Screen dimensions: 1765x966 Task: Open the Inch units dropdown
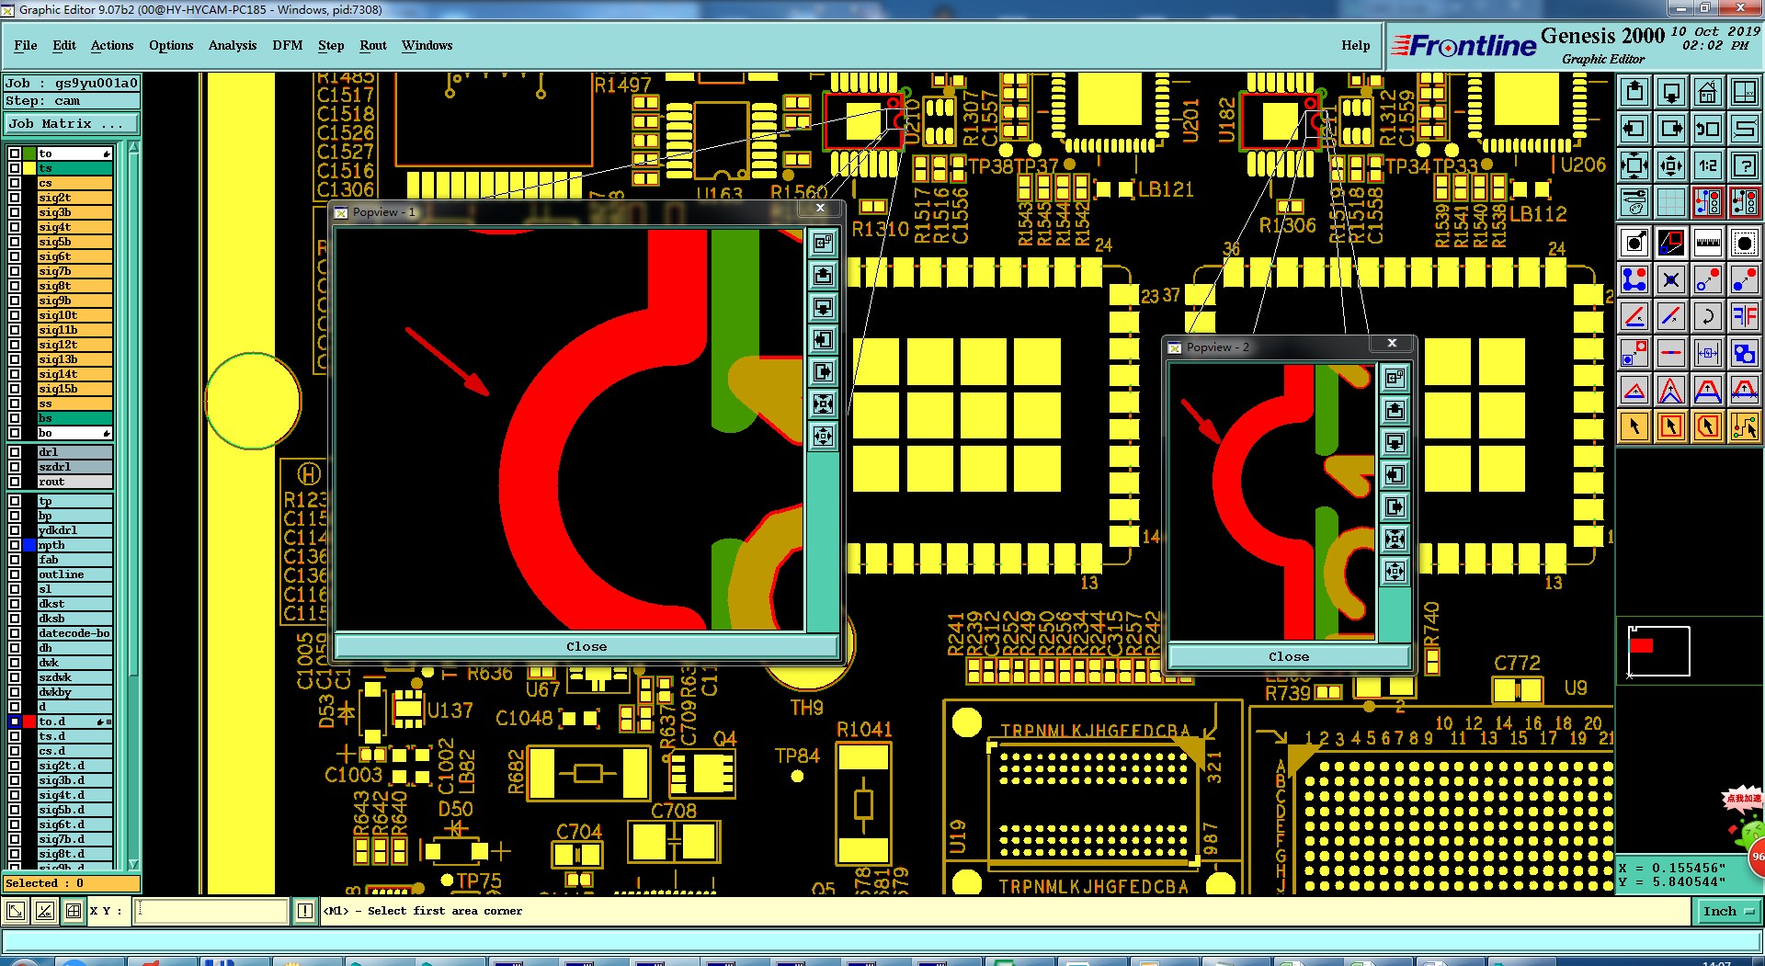point(1728,911)
